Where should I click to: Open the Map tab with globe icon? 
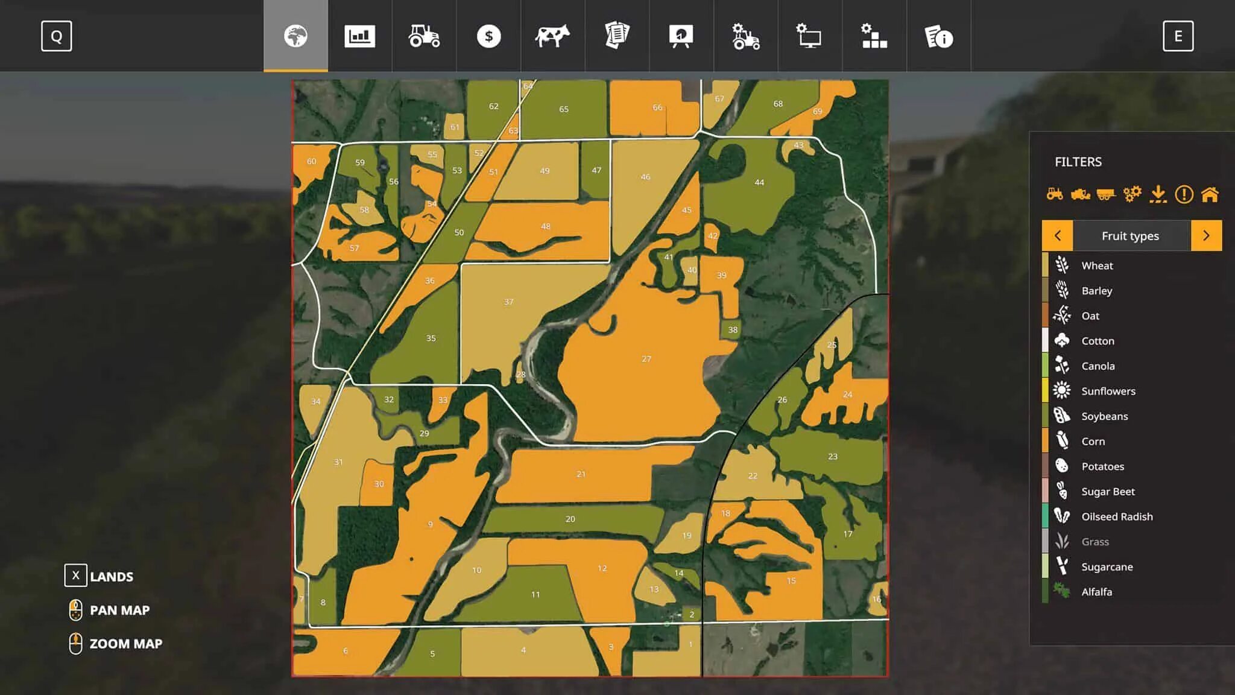pyautogui.click(x=295, y=36)
